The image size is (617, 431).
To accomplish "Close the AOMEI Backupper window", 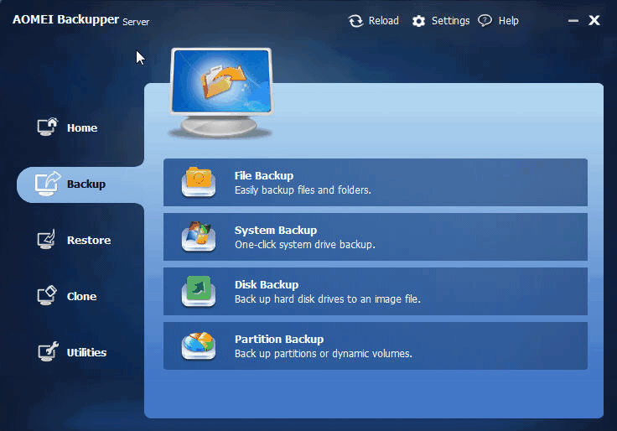I will (x=594, y=20).
